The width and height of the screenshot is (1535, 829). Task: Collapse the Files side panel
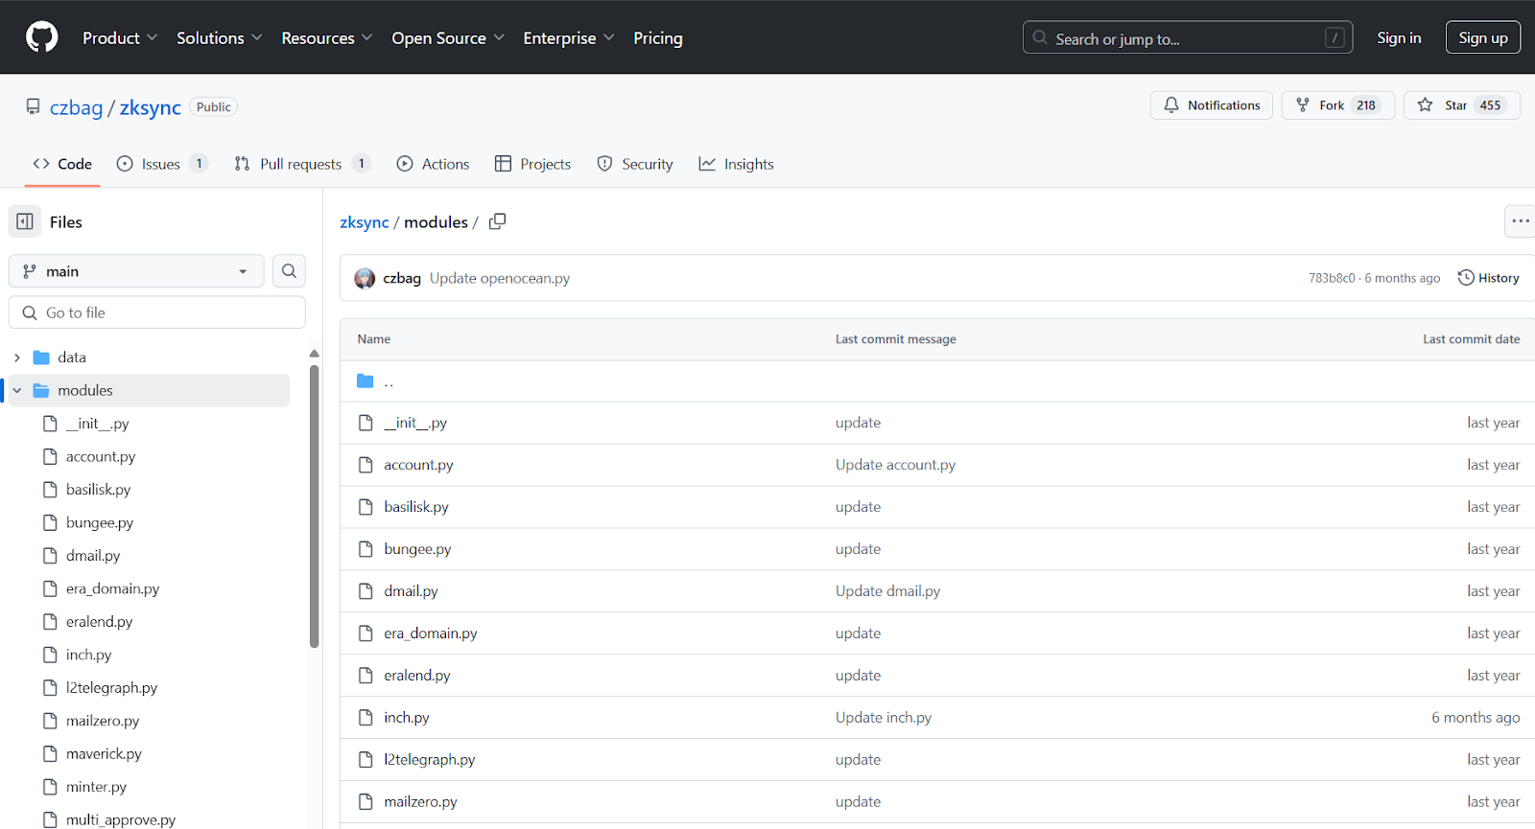25,221
